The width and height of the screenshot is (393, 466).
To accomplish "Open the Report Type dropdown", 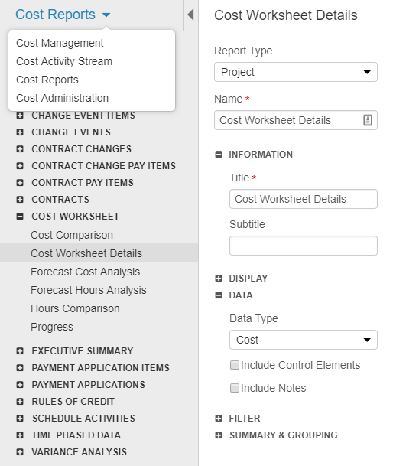I will [296, 72].
